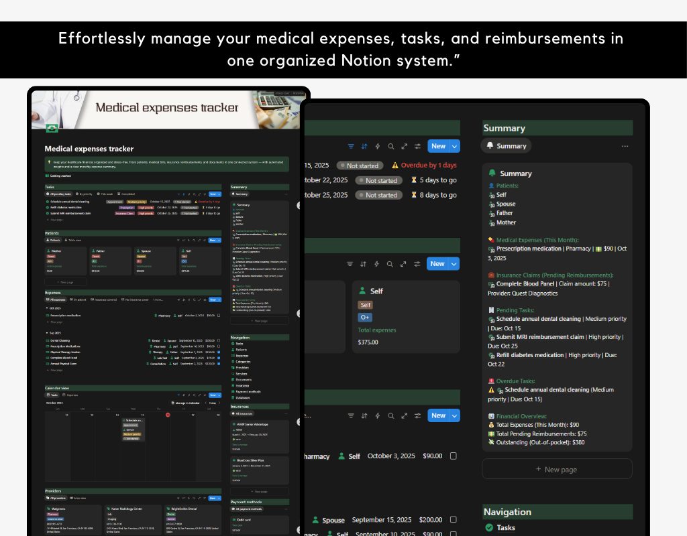
Task: Untick the Complete blood Panel checkbox in the small tracker
Action: [x=219, y=358]
